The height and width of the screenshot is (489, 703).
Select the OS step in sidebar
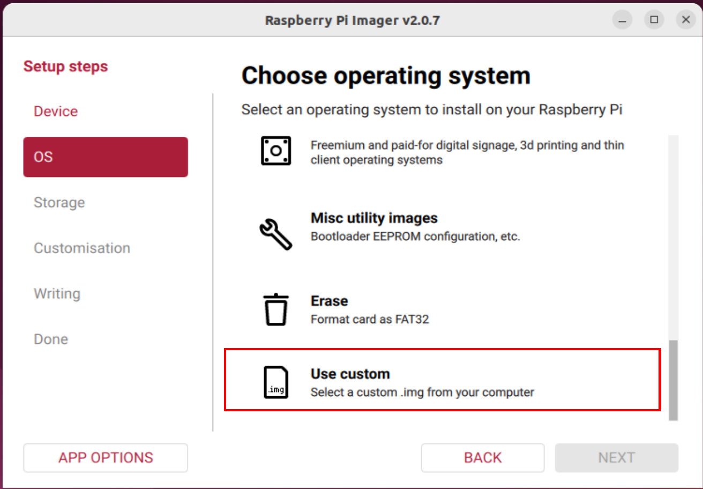click(106, 157)
